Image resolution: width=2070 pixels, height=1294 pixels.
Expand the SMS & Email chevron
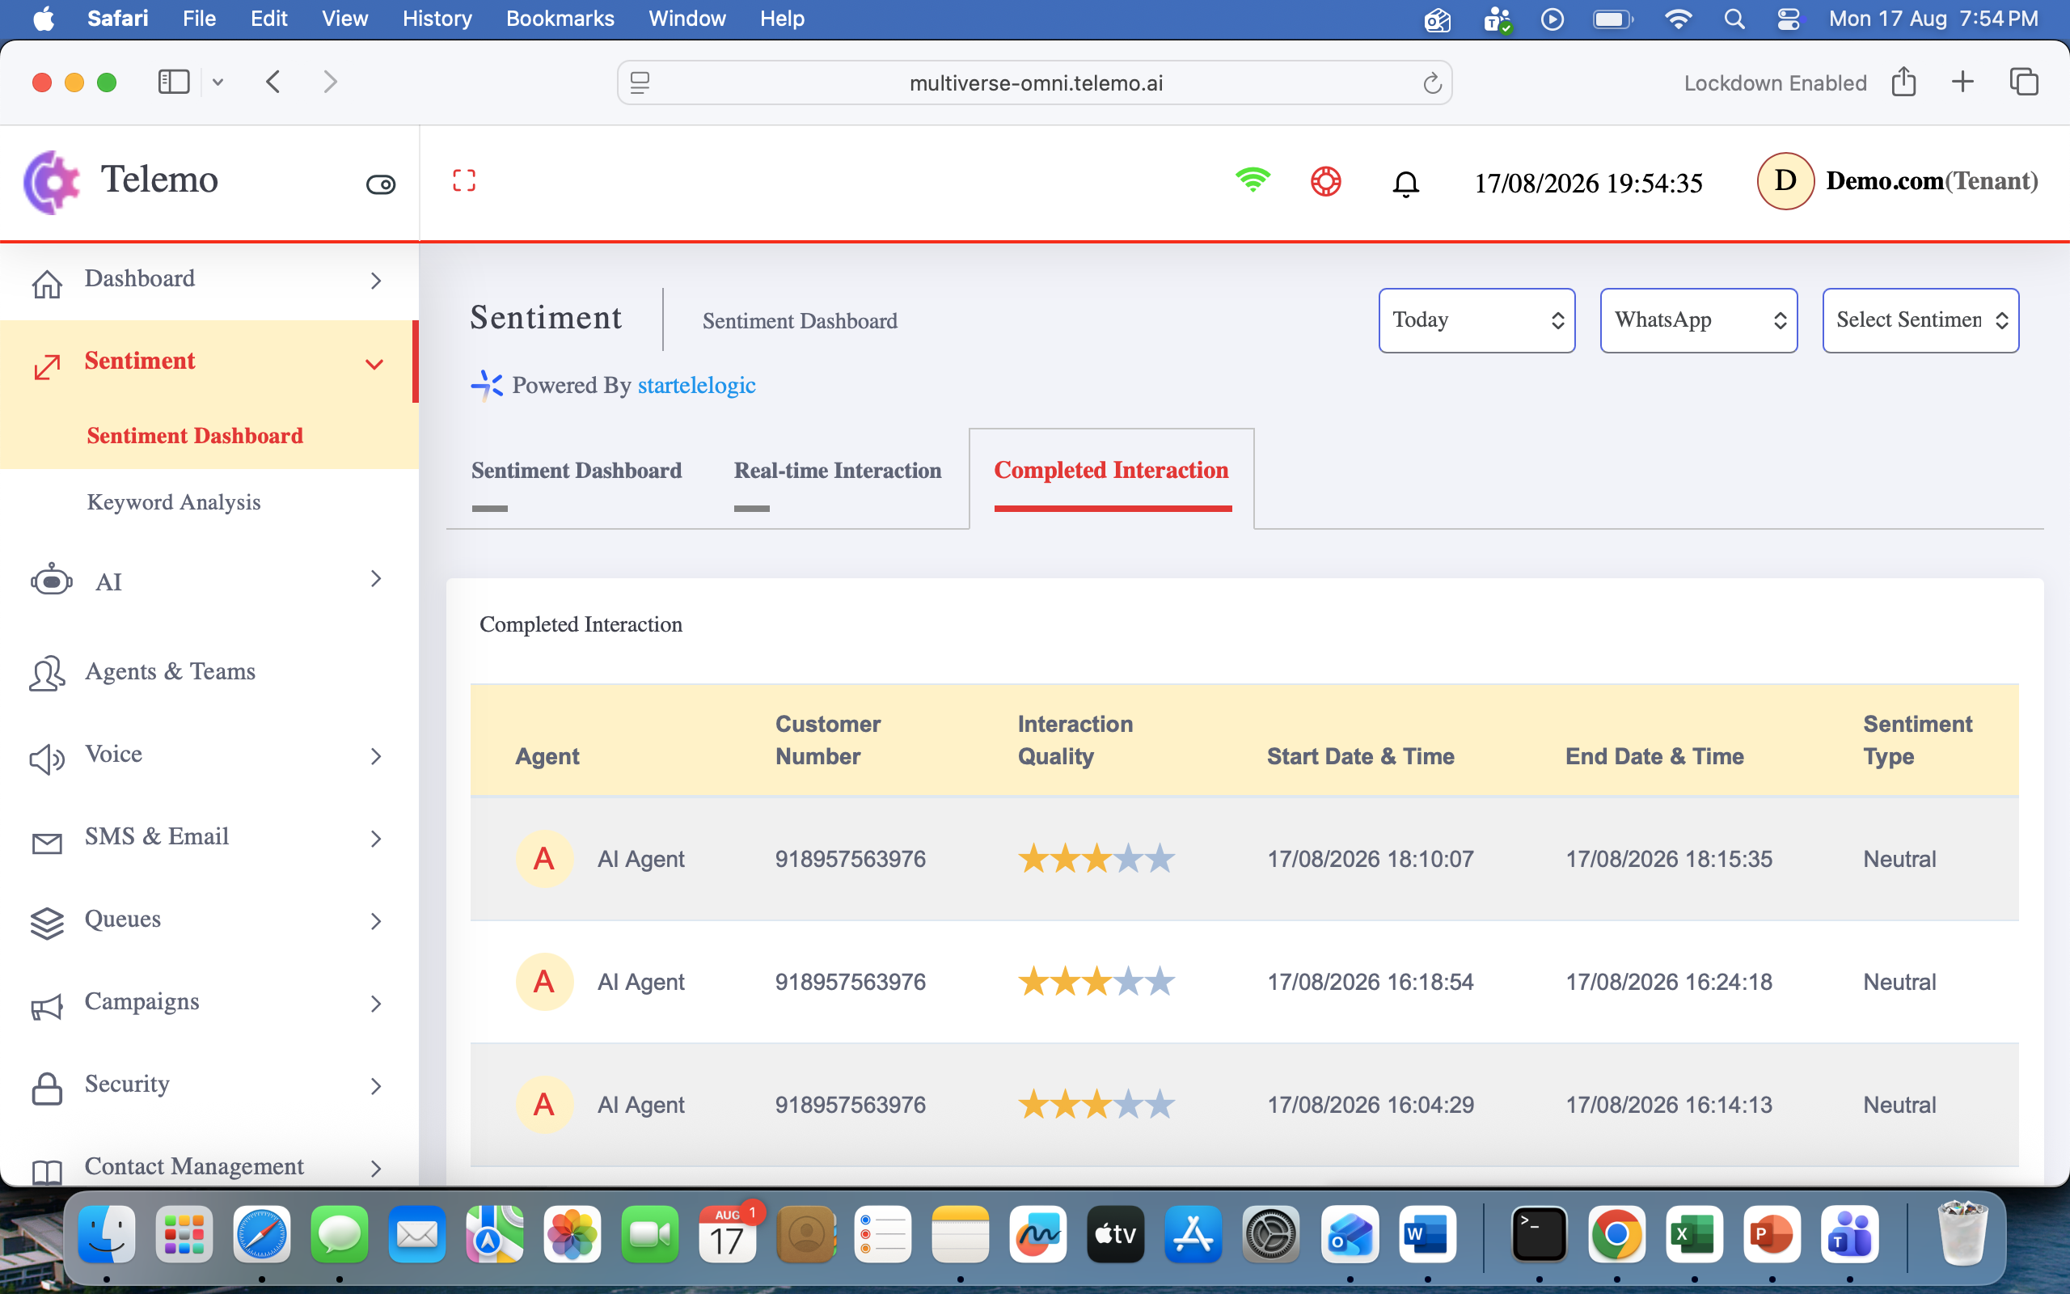(375, 839)
